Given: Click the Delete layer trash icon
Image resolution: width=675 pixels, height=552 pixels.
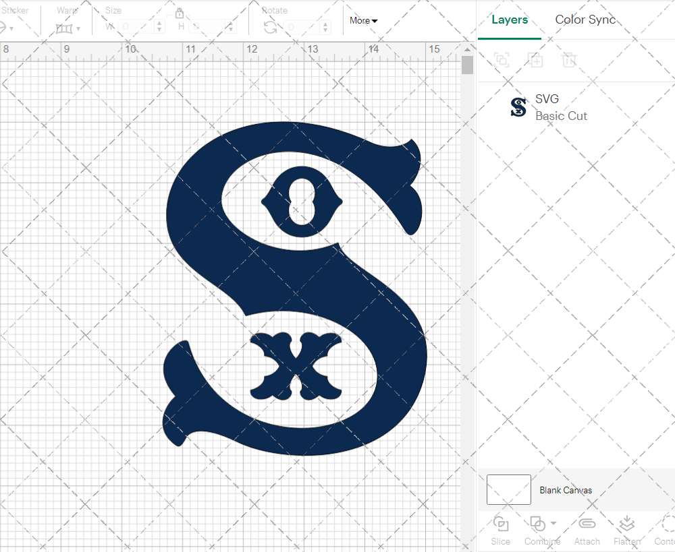Looking at the screenshot, I should point(568,60).
